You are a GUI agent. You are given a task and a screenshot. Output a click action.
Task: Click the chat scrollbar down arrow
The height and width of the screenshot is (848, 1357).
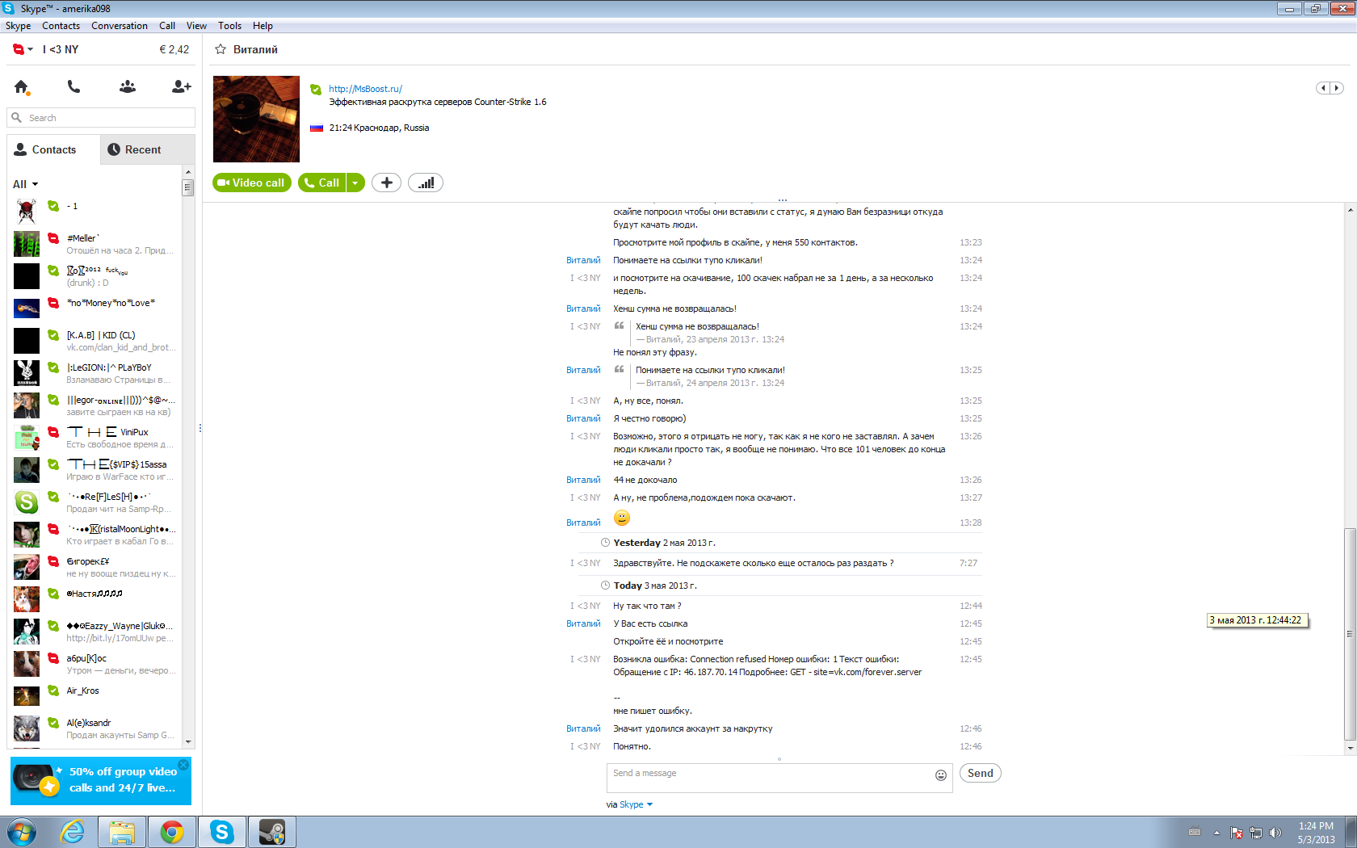click(x=1351, y=749)
